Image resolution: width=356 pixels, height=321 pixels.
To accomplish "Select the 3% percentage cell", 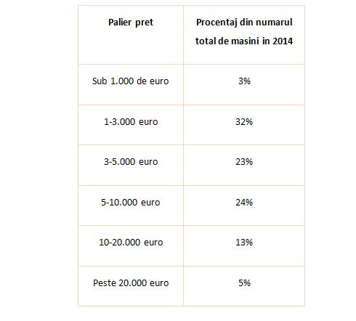I will [244, 85].
